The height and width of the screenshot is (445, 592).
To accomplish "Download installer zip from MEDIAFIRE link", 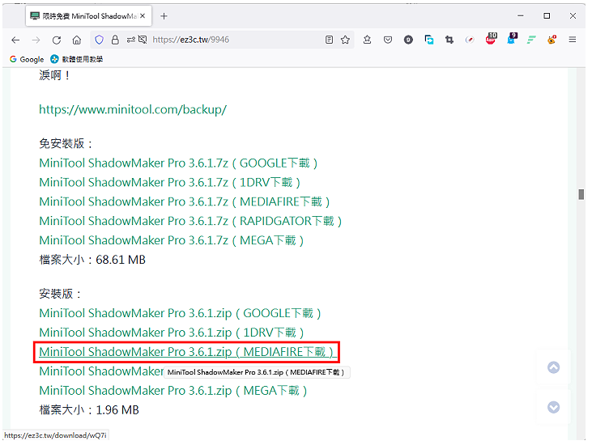I will point(187,352).
